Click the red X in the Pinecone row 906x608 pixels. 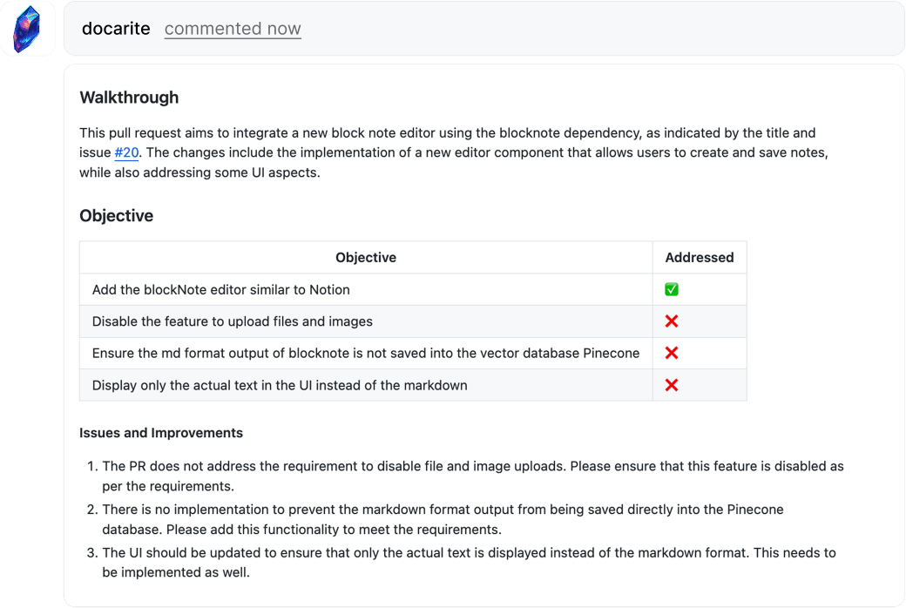pyautogui.click(x=671, y=353)
